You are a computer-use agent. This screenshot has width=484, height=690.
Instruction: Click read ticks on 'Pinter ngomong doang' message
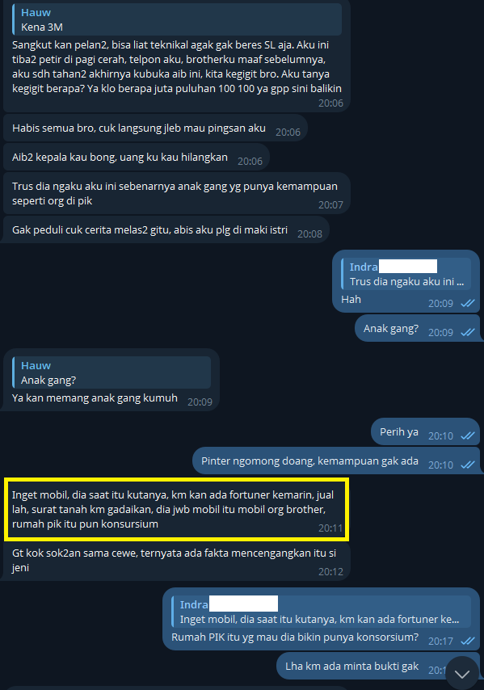pyautogui.click(x=467, y=465)
